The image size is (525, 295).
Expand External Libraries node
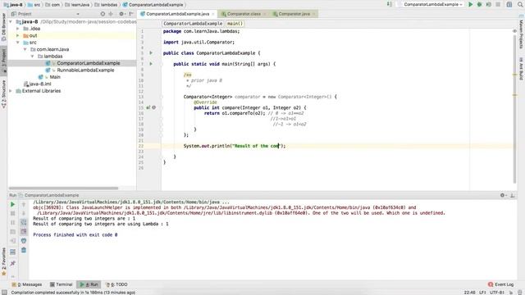tap(11, 91)
